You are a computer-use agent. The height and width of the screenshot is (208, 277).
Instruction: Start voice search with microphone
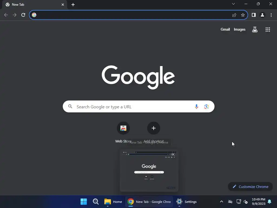pyautogui.click(x=196, y=106)
